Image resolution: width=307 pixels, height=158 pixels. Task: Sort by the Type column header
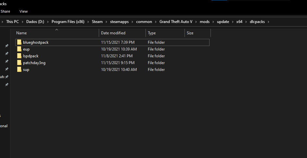pyautogui.click(x=152, y=33)
